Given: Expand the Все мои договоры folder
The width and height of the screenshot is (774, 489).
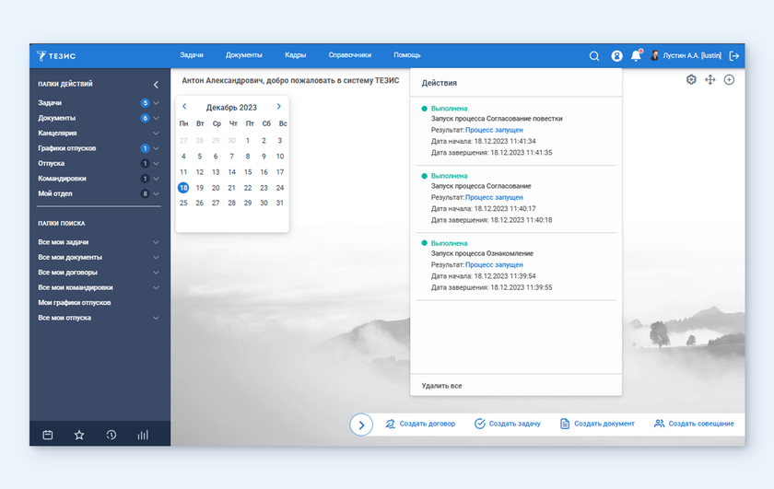Looking at the screenshot, I should [157, 273].
